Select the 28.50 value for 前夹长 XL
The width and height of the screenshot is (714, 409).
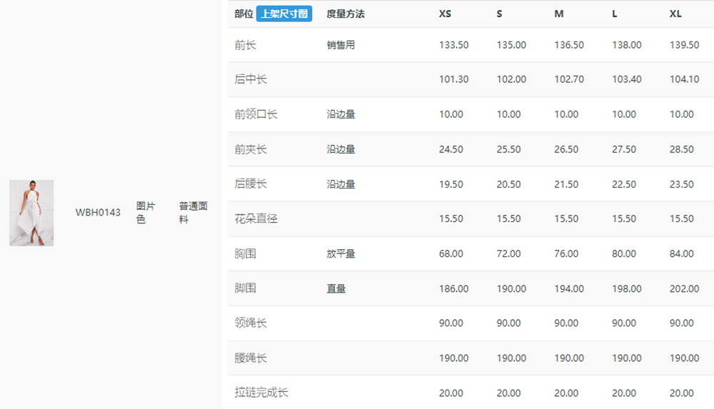pos(682,149)
